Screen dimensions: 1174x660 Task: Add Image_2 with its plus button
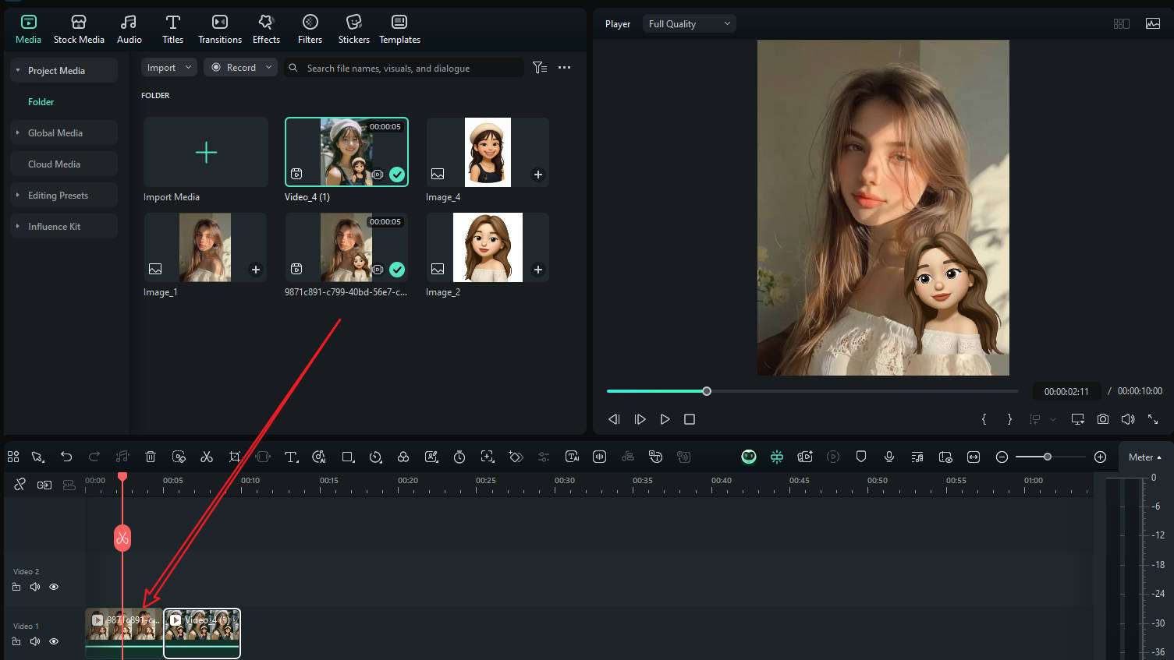tap(537, 270)
